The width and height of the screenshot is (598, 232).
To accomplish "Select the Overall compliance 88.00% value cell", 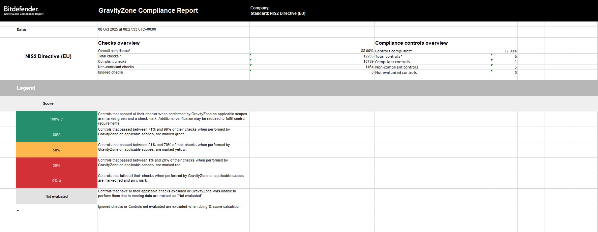I will (x=367, y=51).
